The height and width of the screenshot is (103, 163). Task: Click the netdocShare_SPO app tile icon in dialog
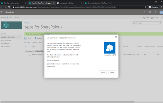[x=110, y=48]
